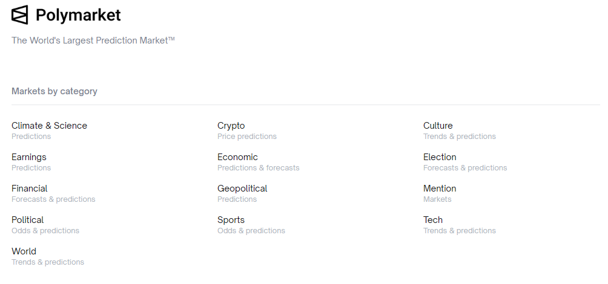Image resolution: width=608 pixels, height=284 pixels.
Task: Open the World trends category
Action: click(24, 251)
